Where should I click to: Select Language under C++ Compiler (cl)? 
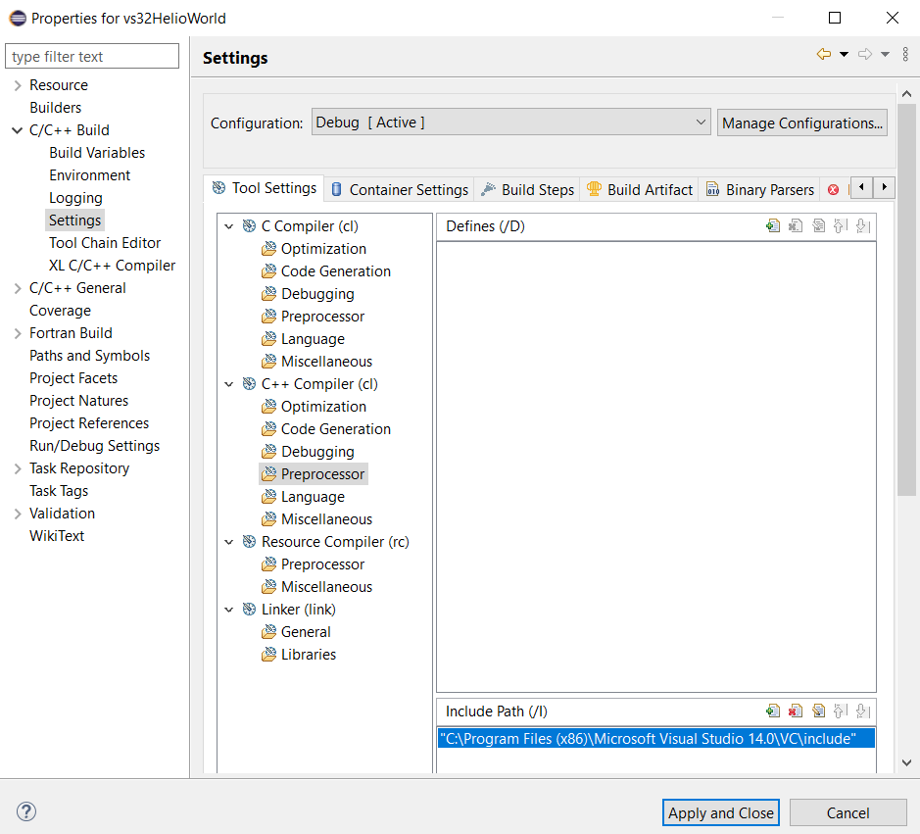[x=313, y=497]
